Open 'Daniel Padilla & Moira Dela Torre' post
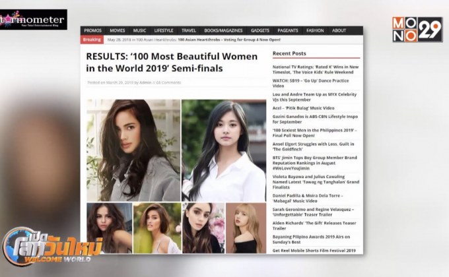The image size is (449, 277). click(308, 199)
